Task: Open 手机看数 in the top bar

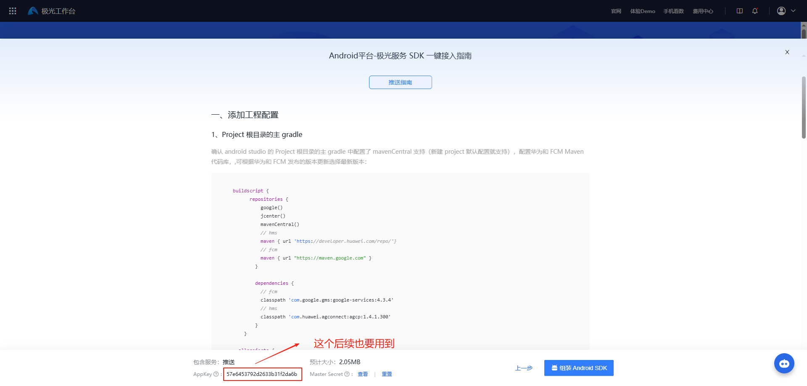Action: pos(674,11)
